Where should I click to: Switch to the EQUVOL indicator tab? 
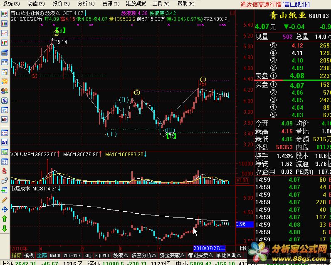point(103,255)
